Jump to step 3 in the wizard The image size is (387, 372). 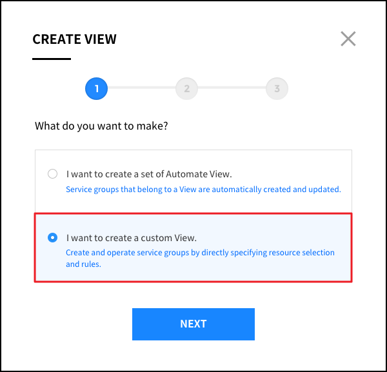coord(277,89)
